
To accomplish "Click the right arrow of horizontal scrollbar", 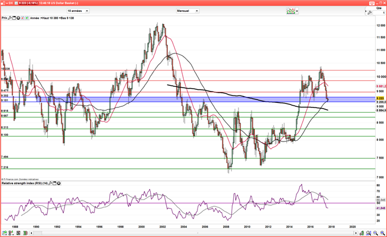I will pos(356,233).
